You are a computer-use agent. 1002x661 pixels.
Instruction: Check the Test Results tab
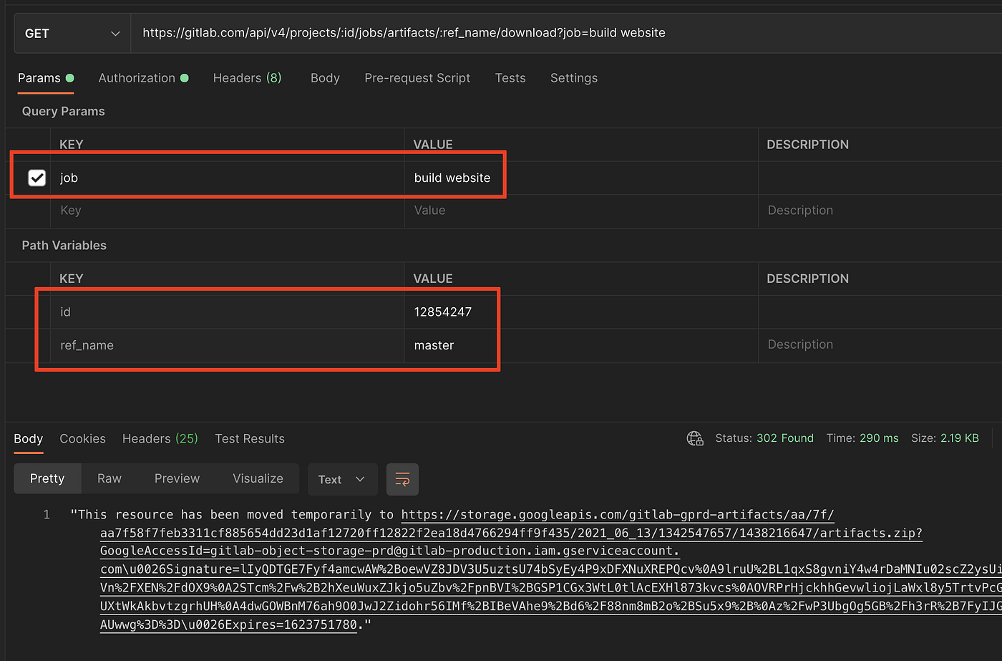250,438
